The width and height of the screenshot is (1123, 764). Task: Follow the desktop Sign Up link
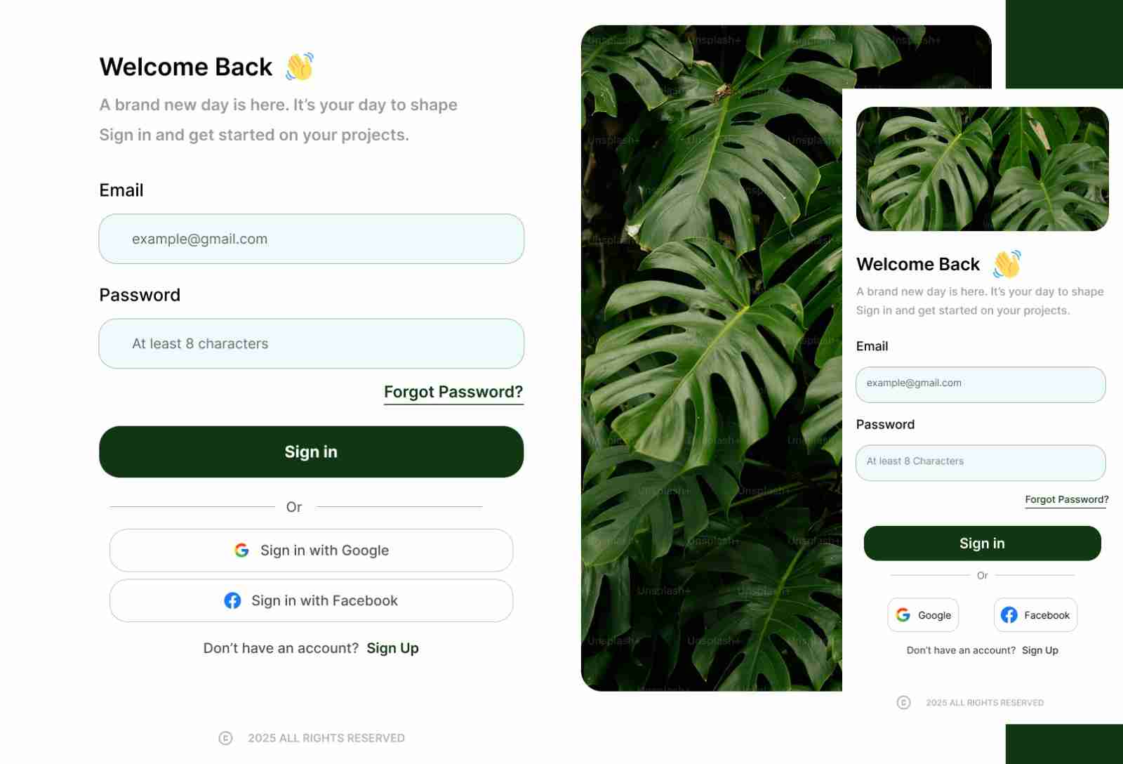click(x=392, y=648)
